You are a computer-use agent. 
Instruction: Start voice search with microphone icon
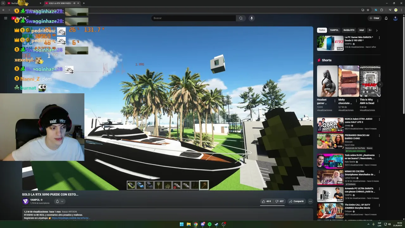click(252, 18)
